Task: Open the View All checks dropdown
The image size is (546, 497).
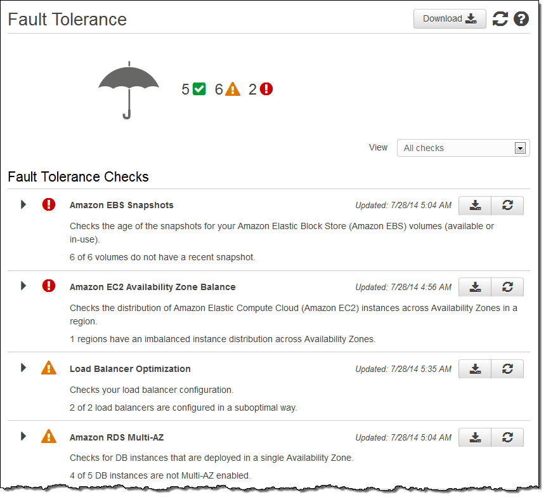Action: [463, 148]
